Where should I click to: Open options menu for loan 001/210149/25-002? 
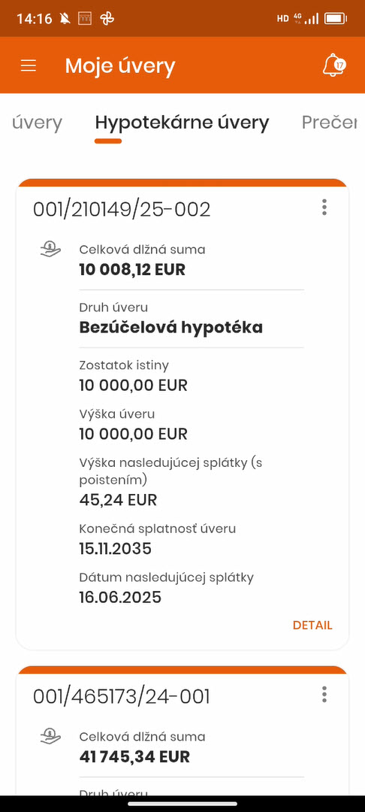[324, 208]
